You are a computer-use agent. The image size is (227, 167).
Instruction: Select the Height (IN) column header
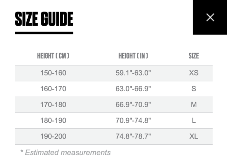(x=133, y=56)
